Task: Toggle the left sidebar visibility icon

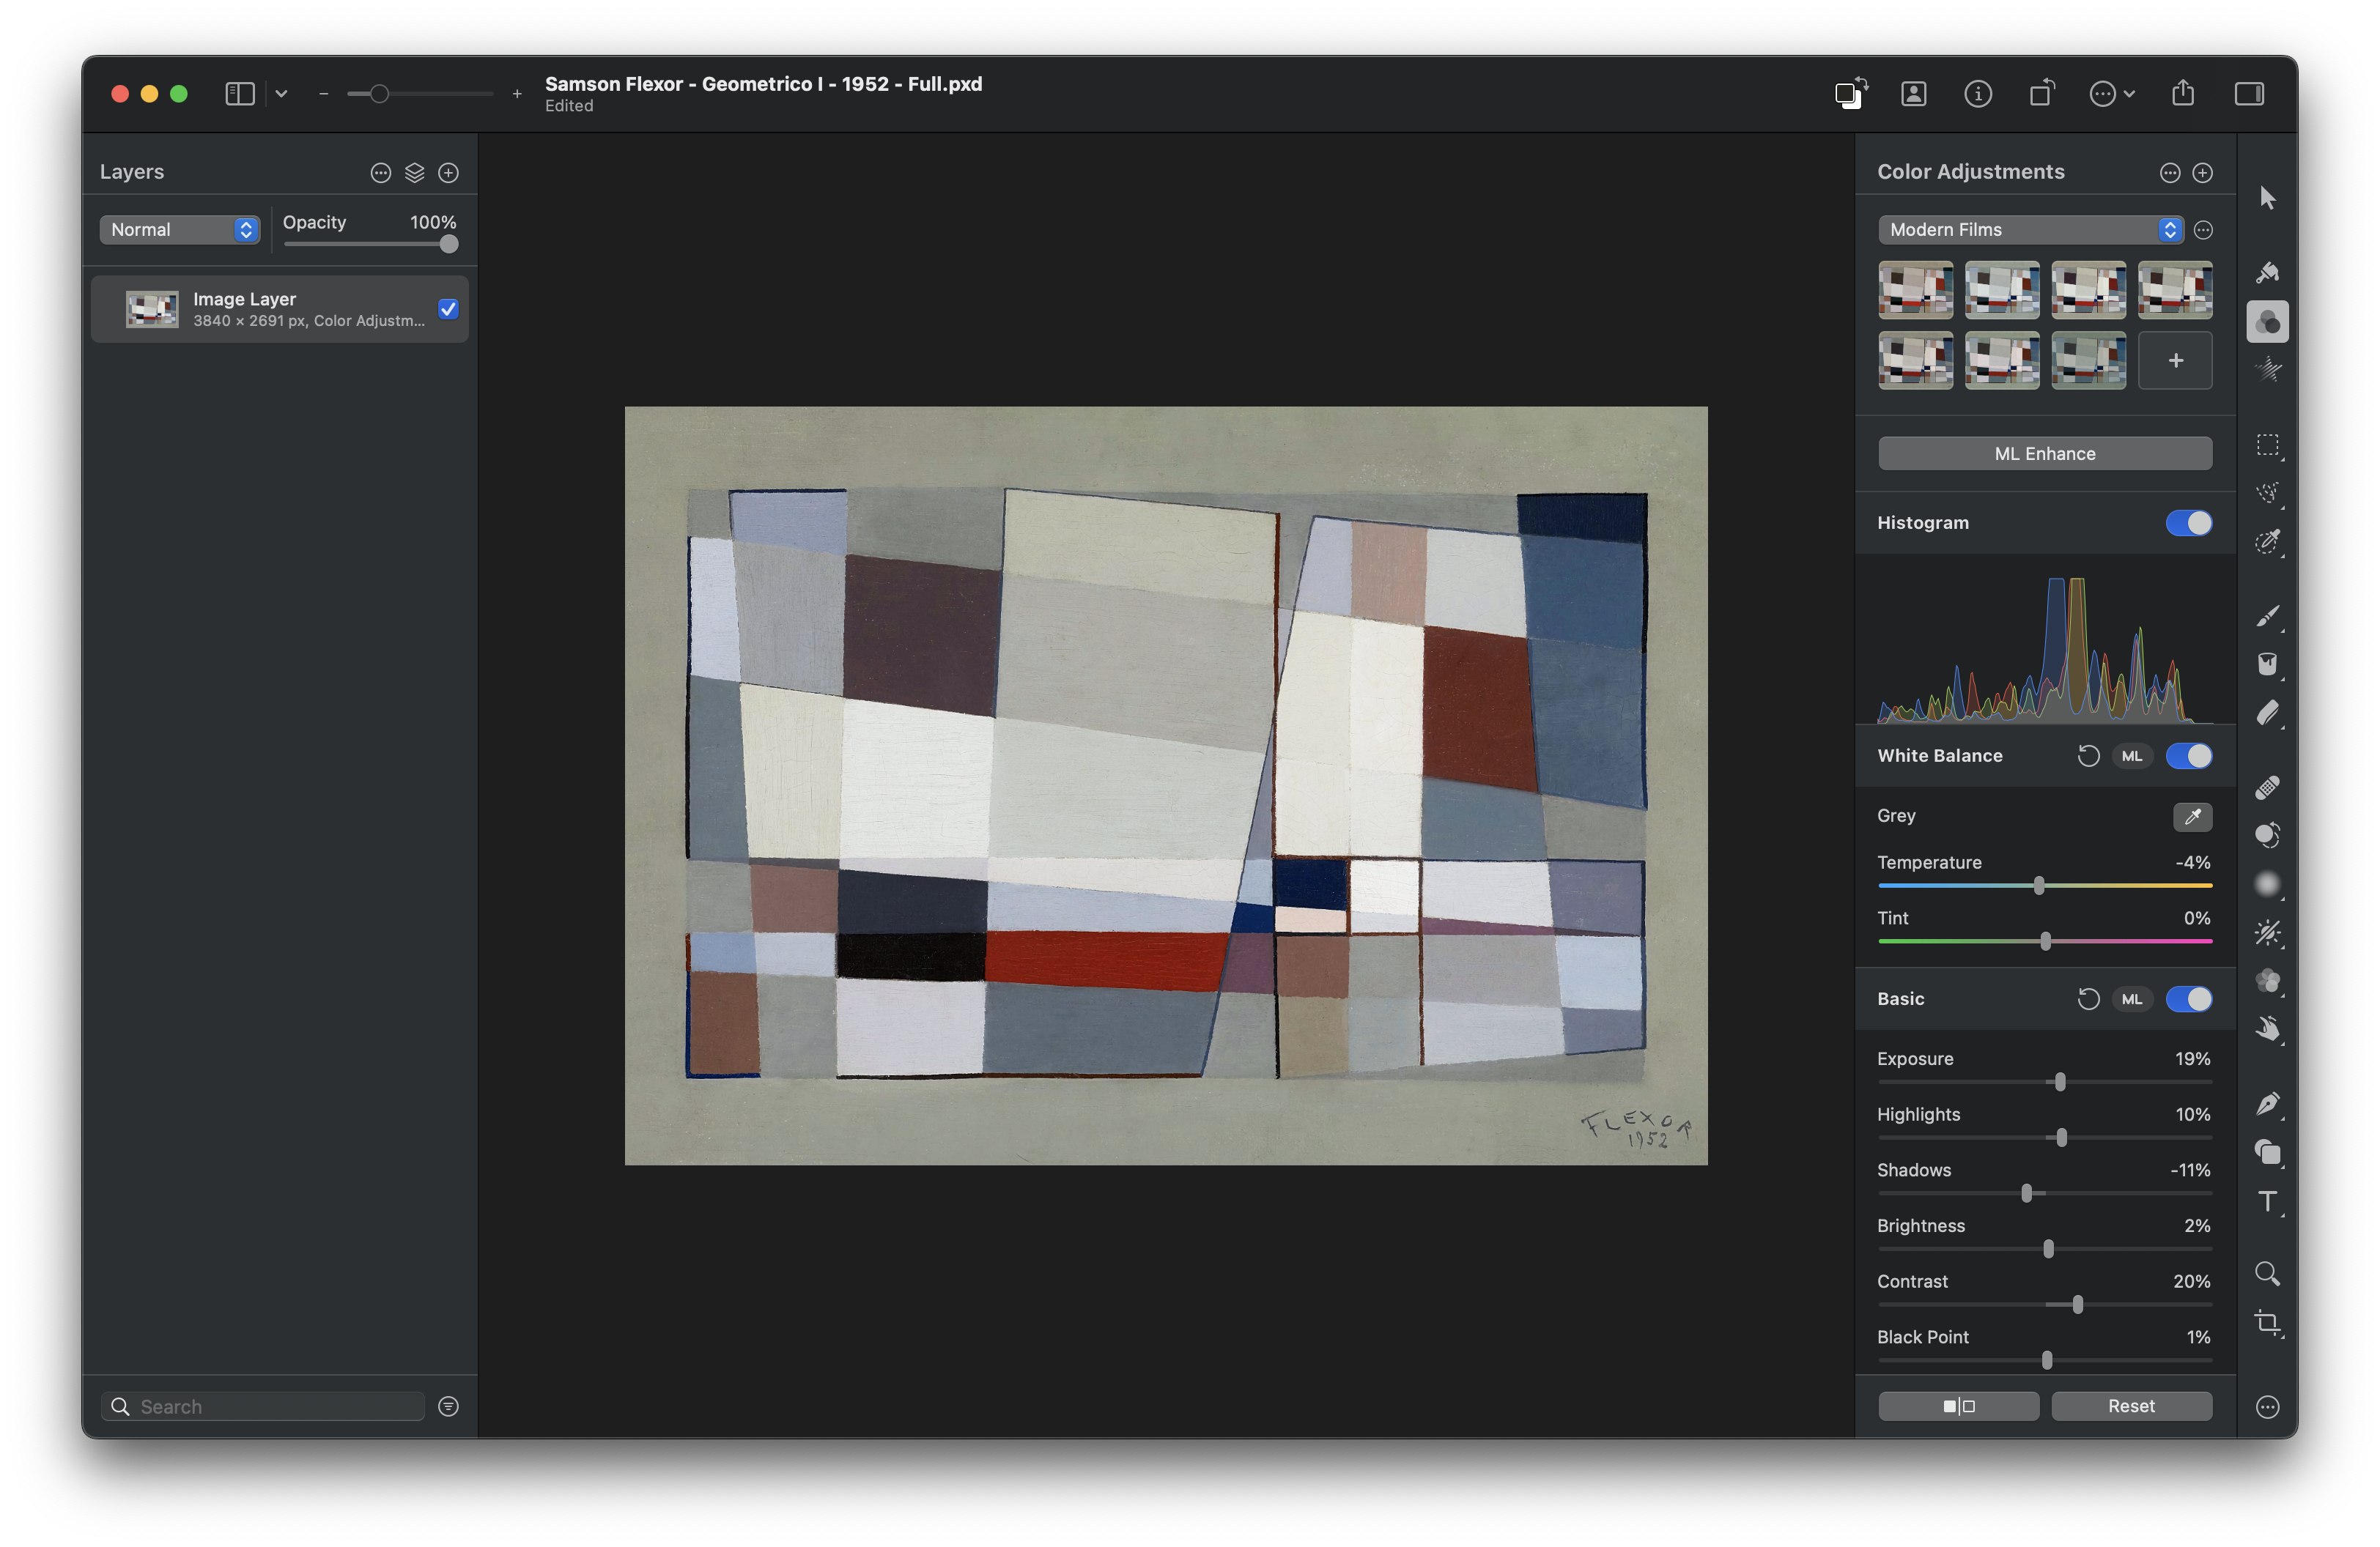Action: (240, 93)
